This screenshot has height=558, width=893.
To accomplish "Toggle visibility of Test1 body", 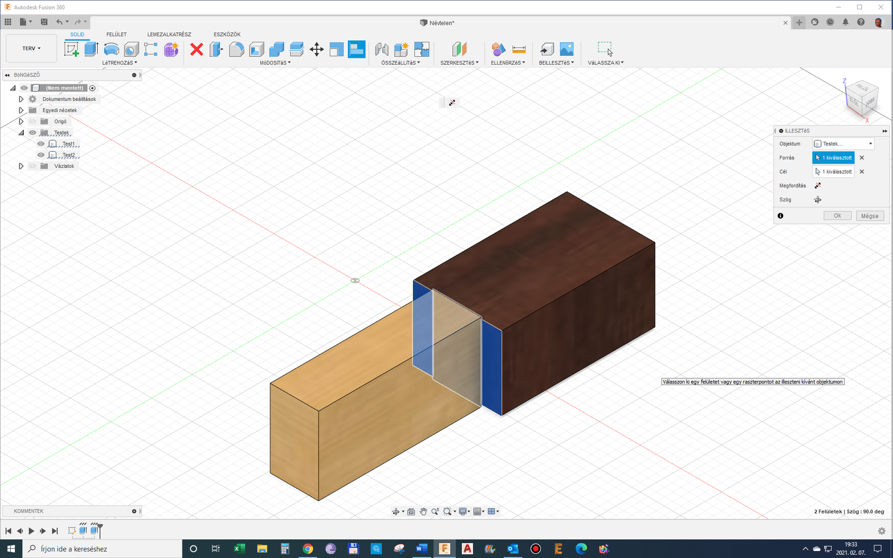I will coord(41,144).
